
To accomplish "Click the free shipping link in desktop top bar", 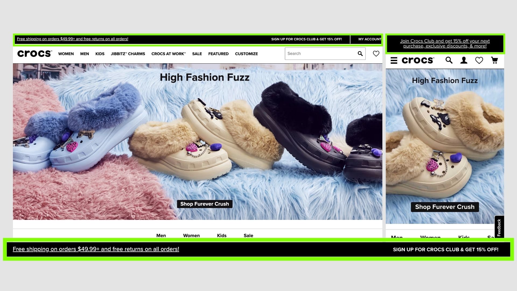I will tap(72, 39).
